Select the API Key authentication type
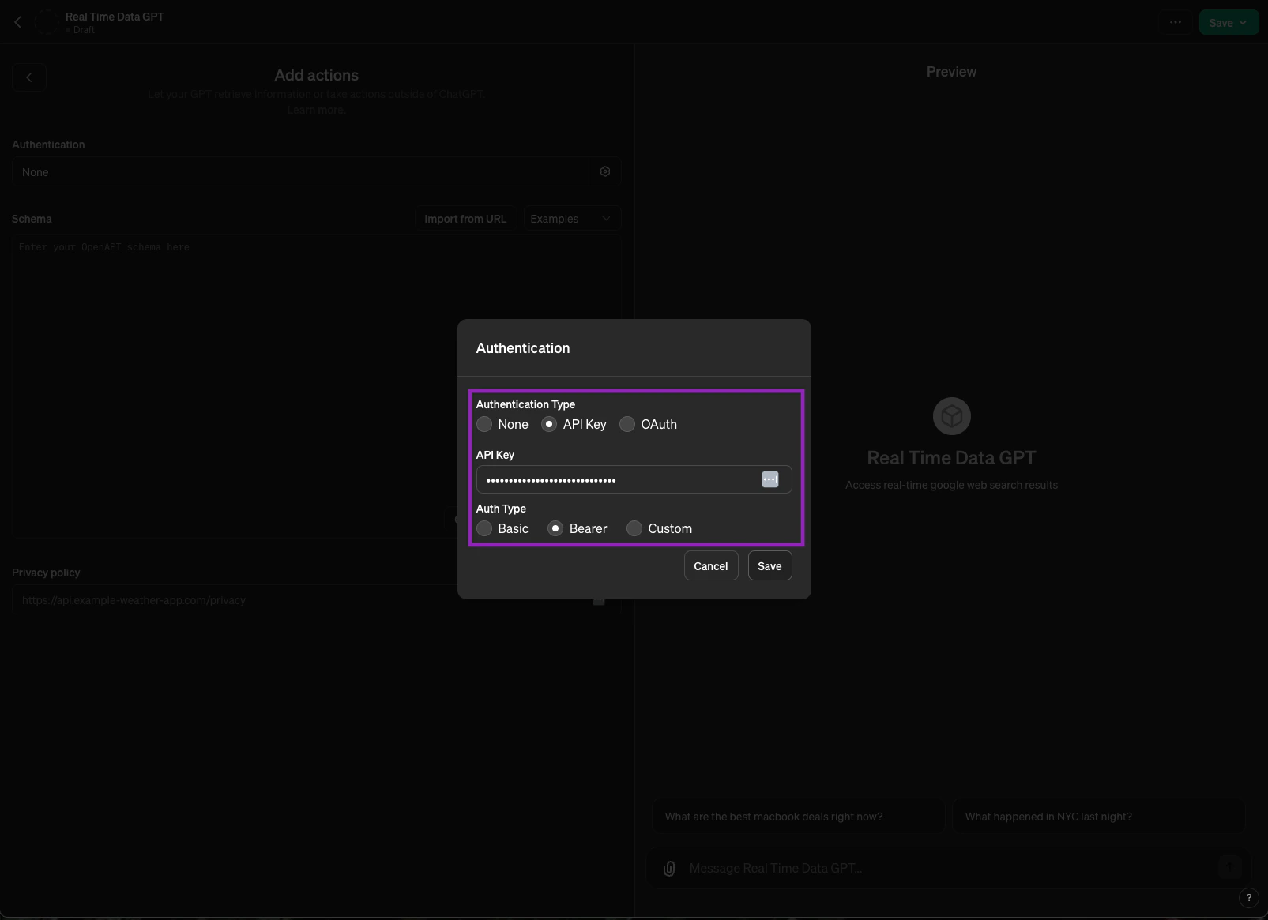This screenshot has height=920, width=1268. click(549, 424)
